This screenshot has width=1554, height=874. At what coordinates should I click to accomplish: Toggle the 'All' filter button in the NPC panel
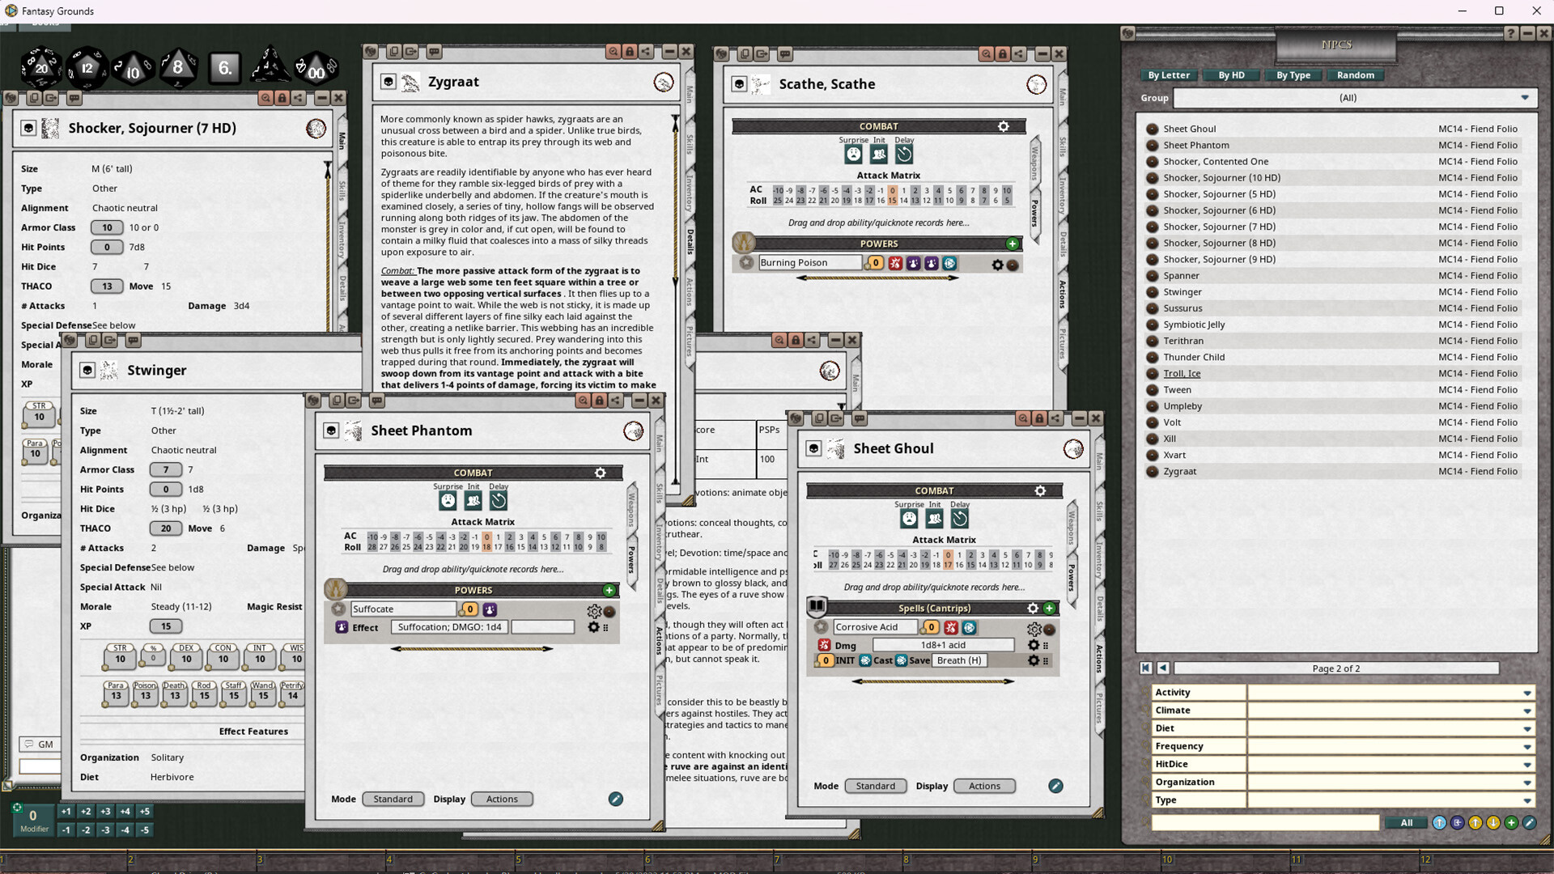click(x=1406, y=822)
